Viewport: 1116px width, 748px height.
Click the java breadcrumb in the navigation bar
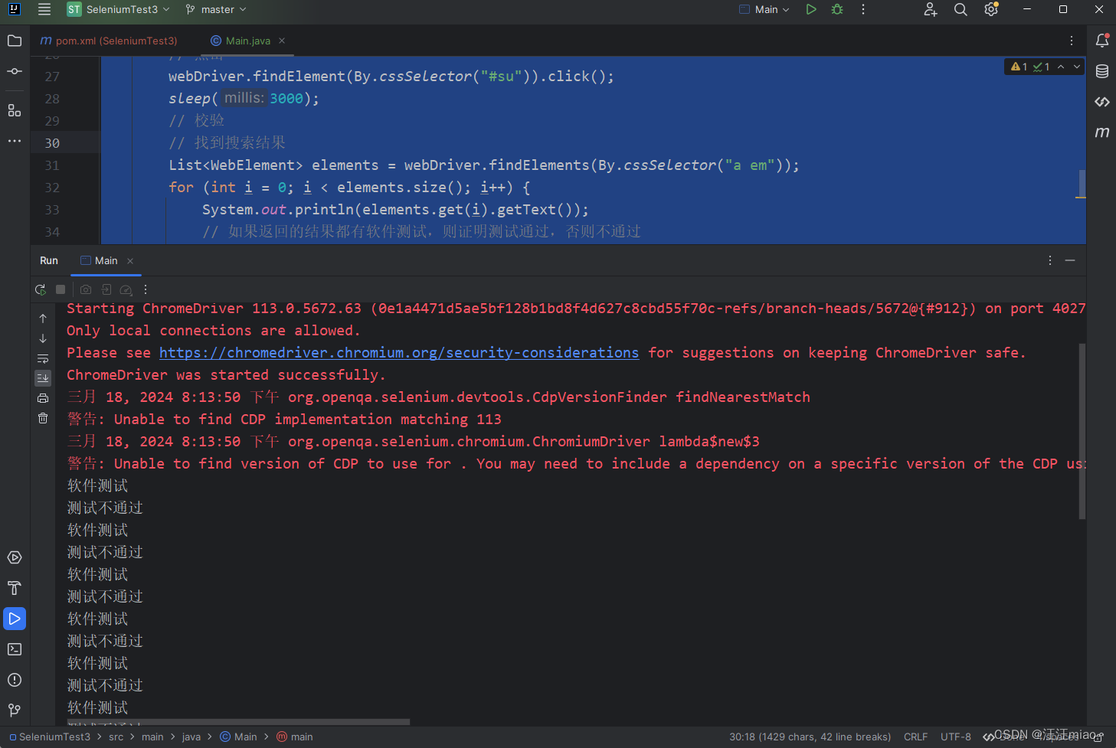click(191, 737)
